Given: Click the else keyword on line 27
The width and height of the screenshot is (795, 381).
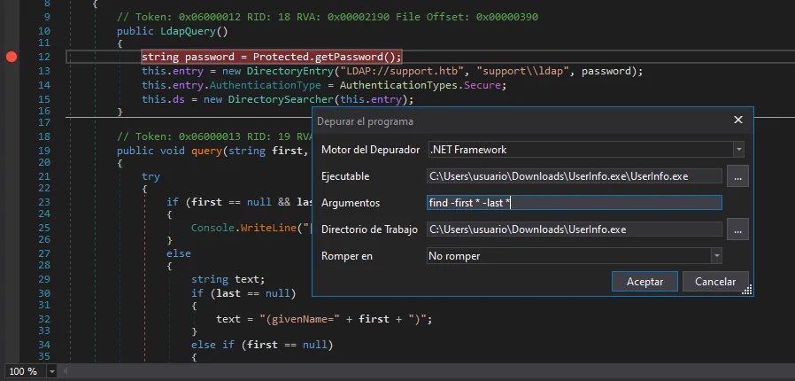Looking at the screenshot, I should (179, 253).
